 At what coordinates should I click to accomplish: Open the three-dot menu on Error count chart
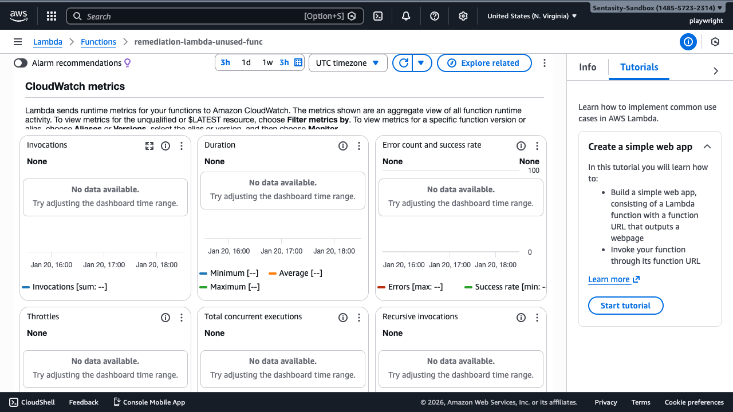pos(537,146)
